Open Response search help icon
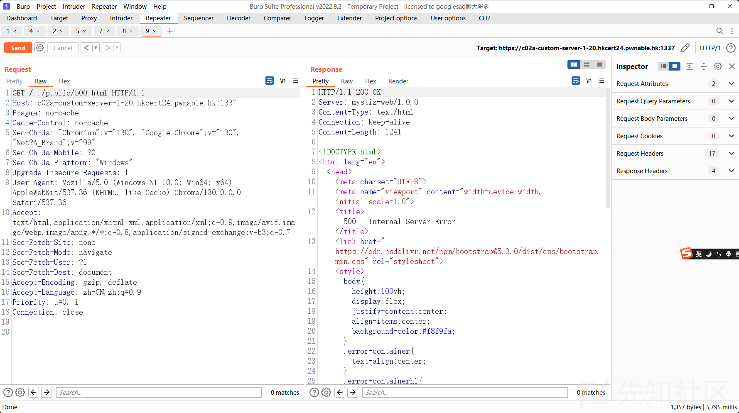The width and height of the screenshot is (739, 413). pyautogui.click(x=314, y=392)
